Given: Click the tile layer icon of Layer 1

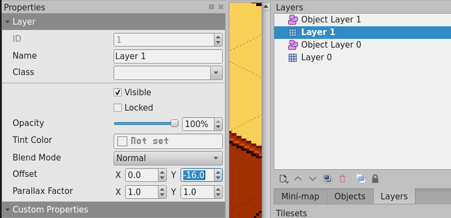Looking at the screenshot, I should click(292, 32).
